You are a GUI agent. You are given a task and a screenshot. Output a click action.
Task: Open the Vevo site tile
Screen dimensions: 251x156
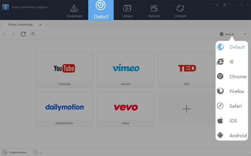pyautogui.click(x=126, y=109)
